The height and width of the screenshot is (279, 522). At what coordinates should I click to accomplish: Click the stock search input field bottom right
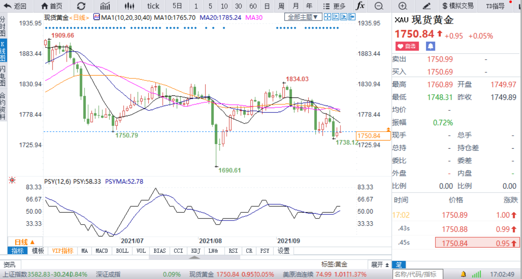416,274
